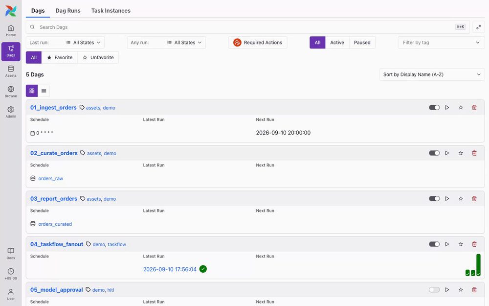
Task: Click hitl tag on 05_model_approval
Action: click(x=111, y=290)
